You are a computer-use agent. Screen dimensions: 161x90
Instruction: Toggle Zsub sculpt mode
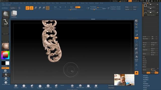(x=78, y=7)
